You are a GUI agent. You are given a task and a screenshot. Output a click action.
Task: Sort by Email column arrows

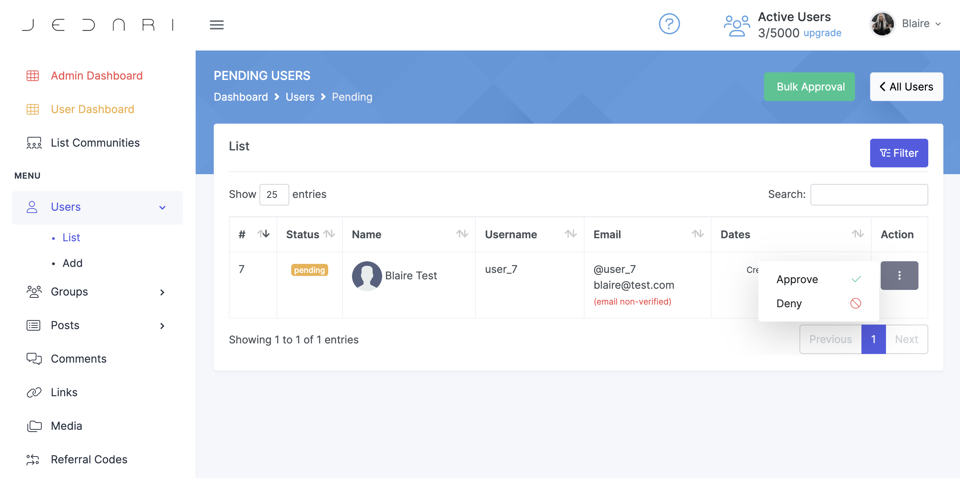(x=698, y=234)
